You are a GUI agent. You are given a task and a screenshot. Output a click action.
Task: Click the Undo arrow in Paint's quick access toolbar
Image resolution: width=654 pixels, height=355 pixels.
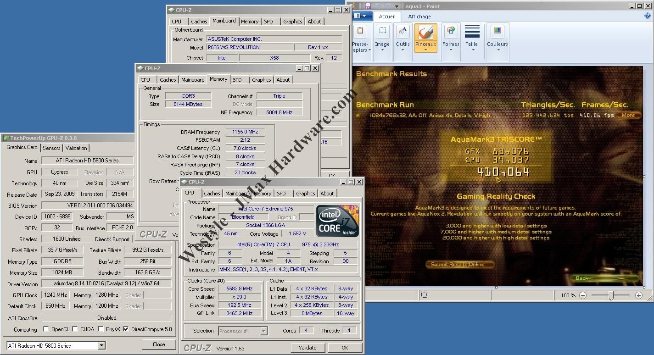[378, 6]
